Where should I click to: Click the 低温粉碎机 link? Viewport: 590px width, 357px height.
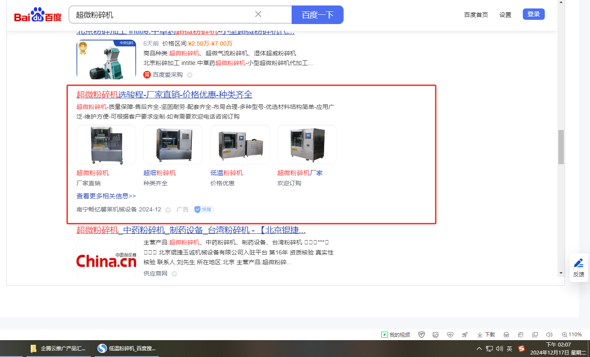227,173
